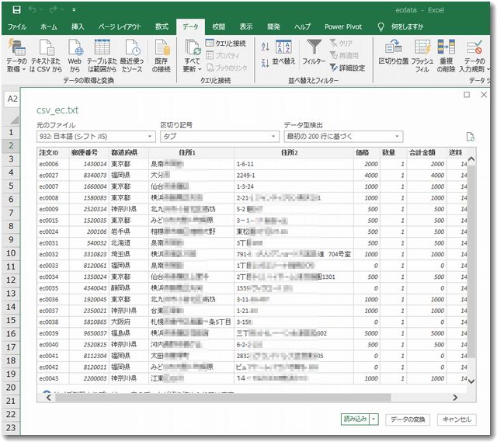
Task: Expand the 読み込み button dropdown arrow
Action: pyautogui.click(x=374, y=419)
